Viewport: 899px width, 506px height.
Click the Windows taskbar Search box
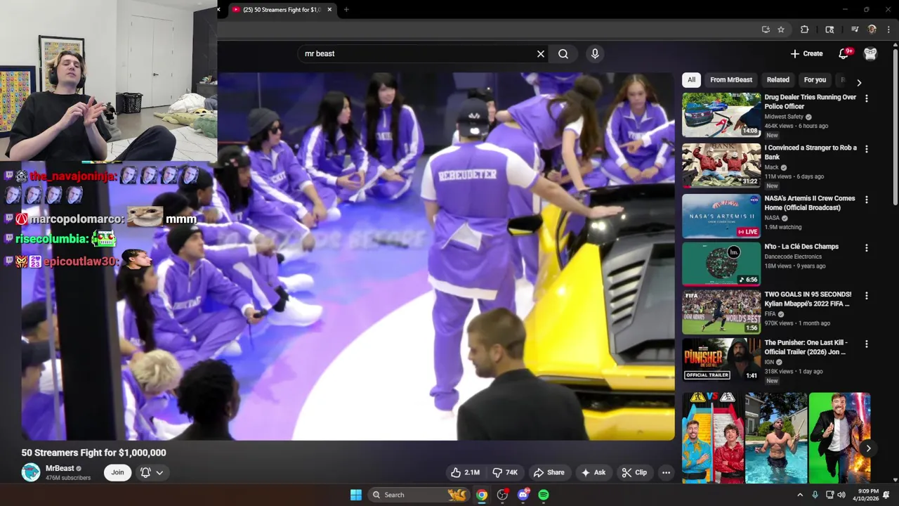(419, 495)
